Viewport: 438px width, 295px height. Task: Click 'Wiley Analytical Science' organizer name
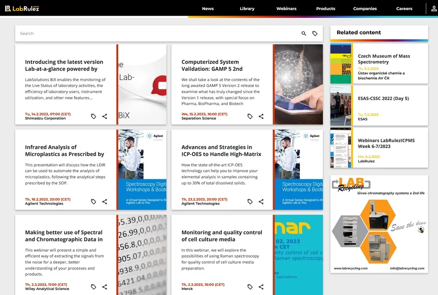tap(47, 289)
